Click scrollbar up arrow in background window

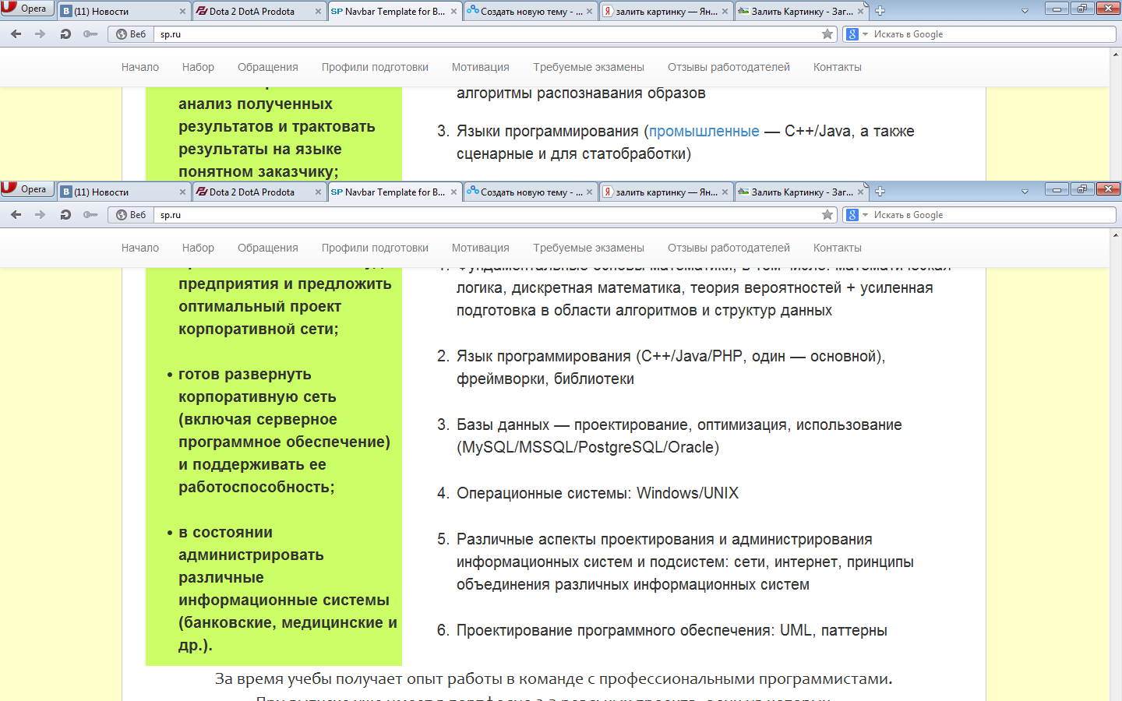[x=1116, y=55]
